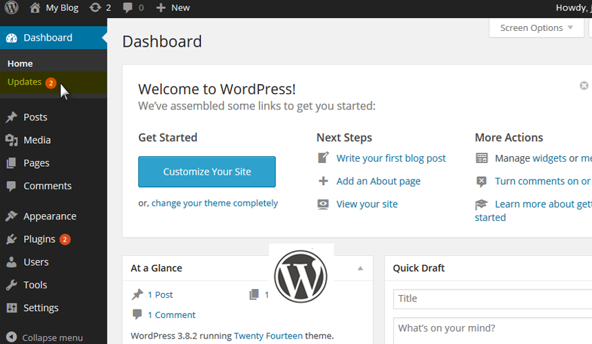Screen dimensions: 592x344
Task: Click the Updates count badge 2 in sidebar
Action: (x=50, y=83)
